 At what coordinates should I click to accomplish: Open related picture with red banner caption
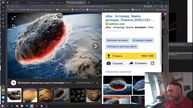point(117,100)
